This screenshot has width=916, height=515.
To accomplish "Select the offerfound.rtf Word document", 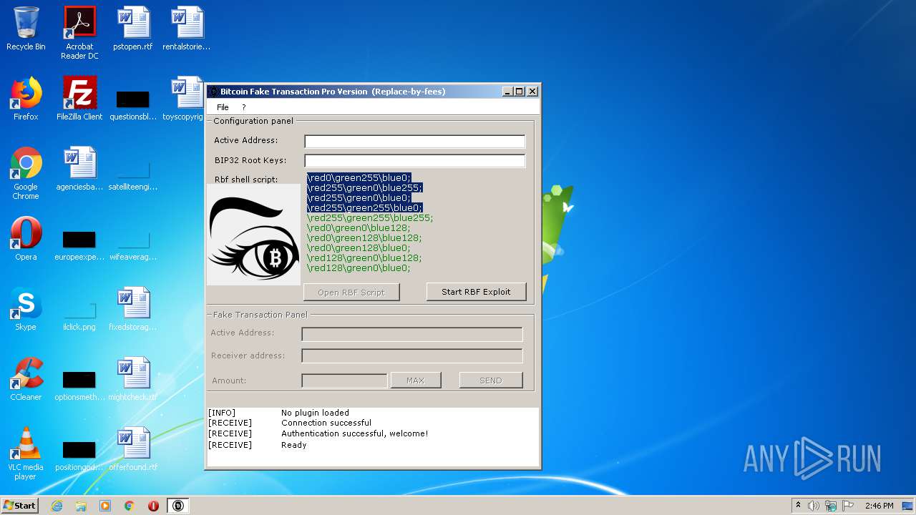I will [x=133, y=449].
